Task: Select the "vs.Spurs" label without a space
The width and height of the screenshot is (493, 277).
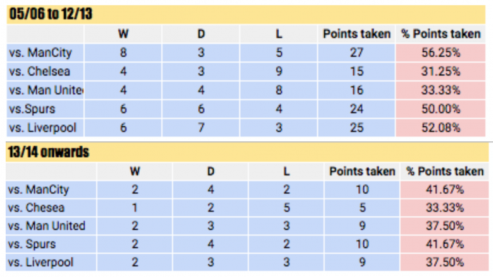Action: (x=32, y=109)
